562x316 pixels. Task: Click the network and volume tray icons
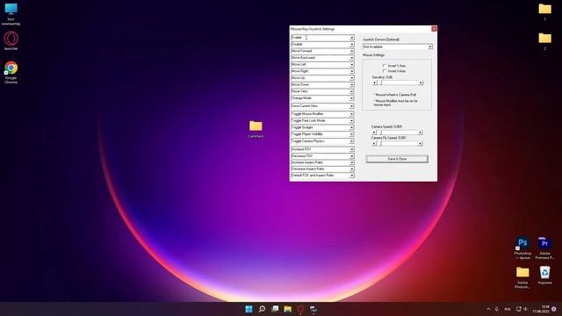click(x=522, y=309)
